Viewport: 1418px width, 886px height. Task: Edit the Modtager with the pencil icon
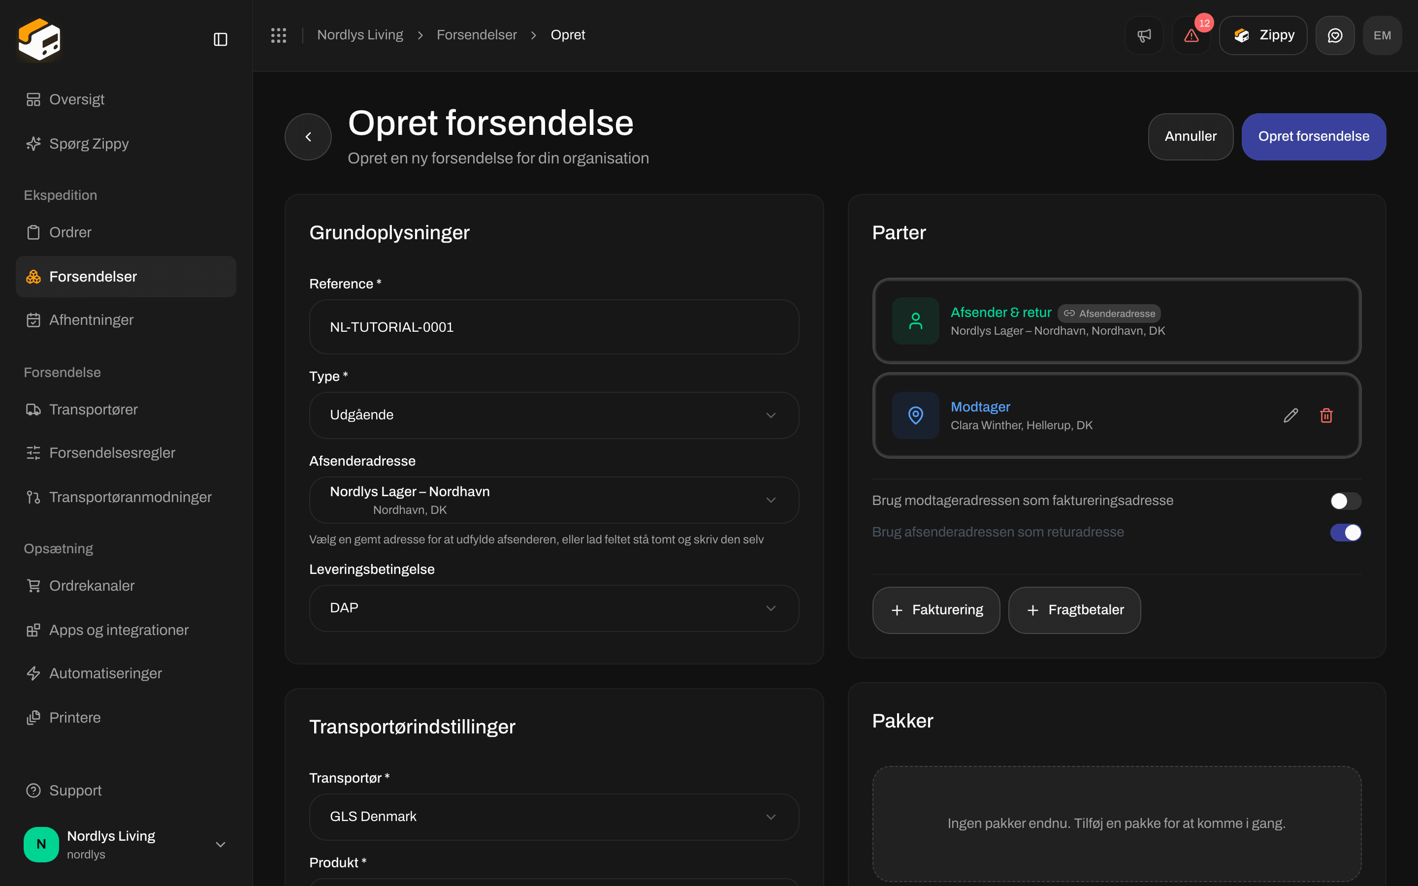pos(1291,415)
